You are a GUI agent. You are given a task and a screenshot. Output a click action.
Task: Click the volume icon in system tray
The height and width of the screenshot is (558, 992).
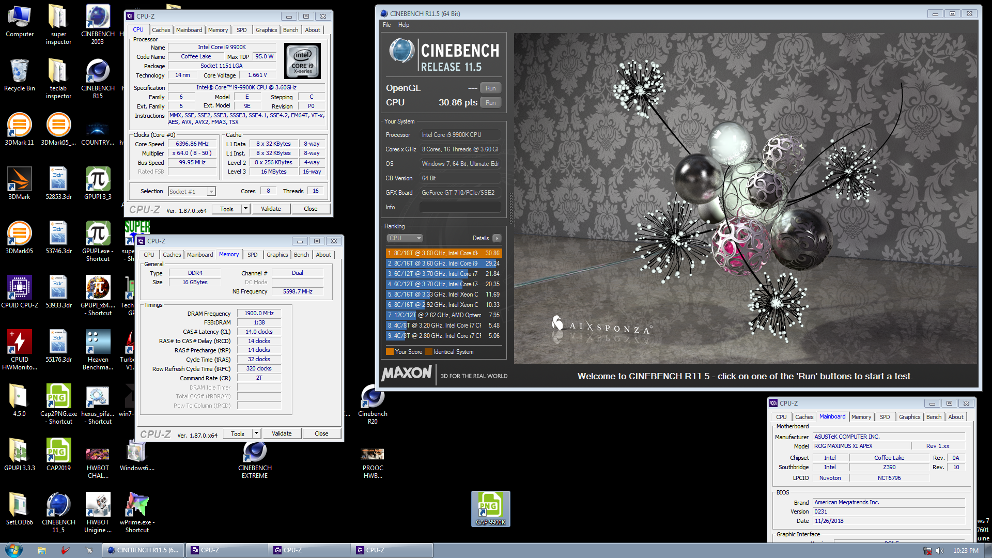click(939, 551)
